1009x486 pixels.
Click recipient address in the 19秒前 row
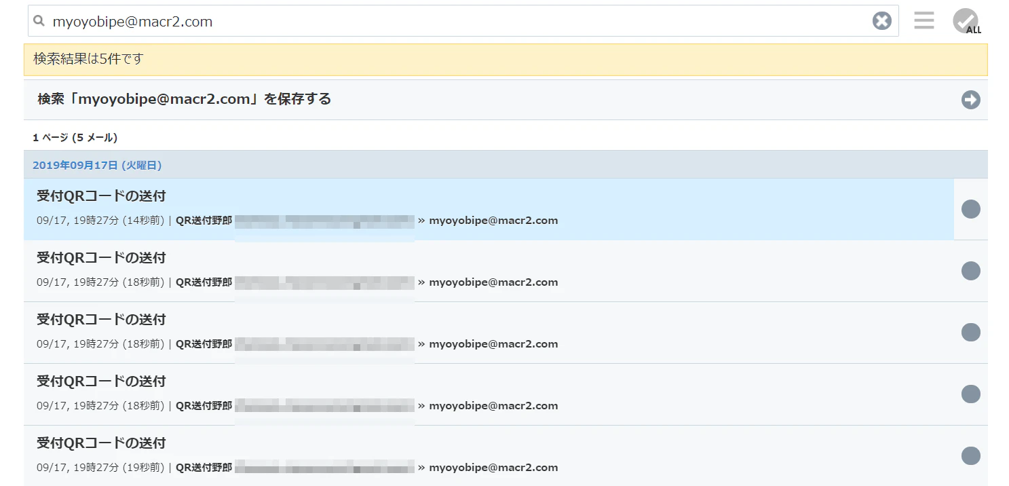click(x=493, y=467)
